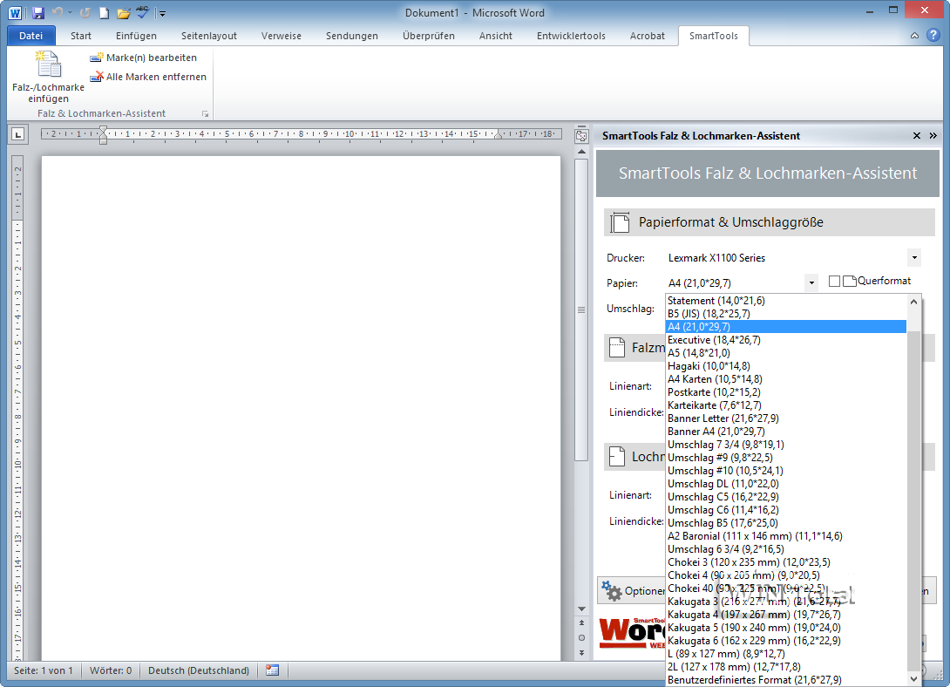Click Optionen gear button
This screenshot has width=950, height=687.
(x=632, y=591)
